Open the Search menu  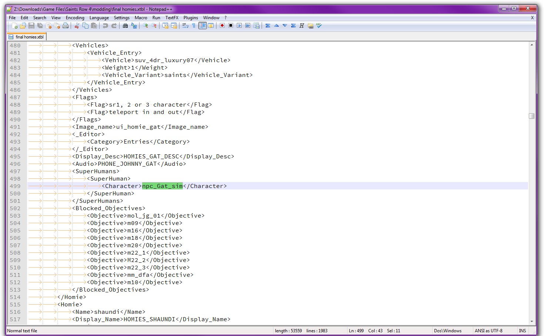(40, 17)
